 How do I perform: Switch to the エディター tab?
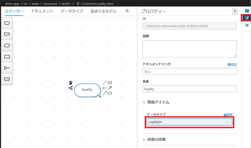[x=14, y=11]
